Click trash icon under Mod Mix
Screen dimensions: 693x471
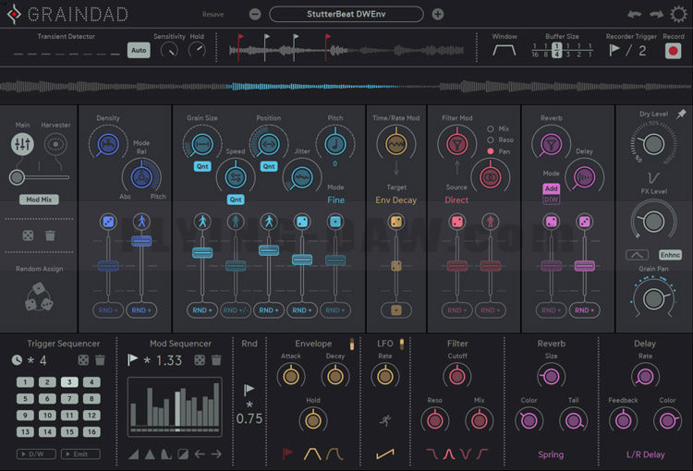pos(50,235)
